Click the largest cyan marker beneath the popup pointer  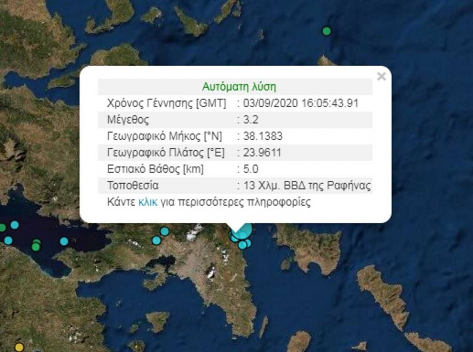coord(243,231)
